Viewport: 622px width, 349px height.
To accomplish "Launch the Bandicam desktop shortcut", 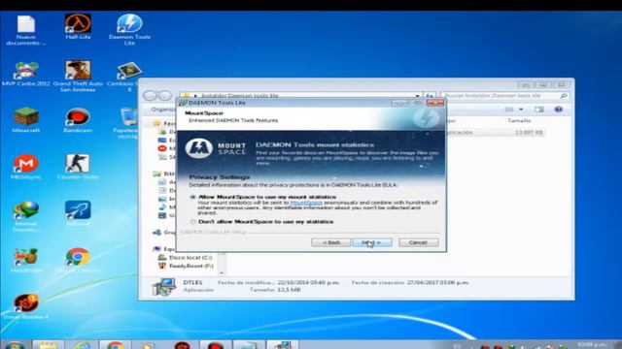I will tap(78, 120).
